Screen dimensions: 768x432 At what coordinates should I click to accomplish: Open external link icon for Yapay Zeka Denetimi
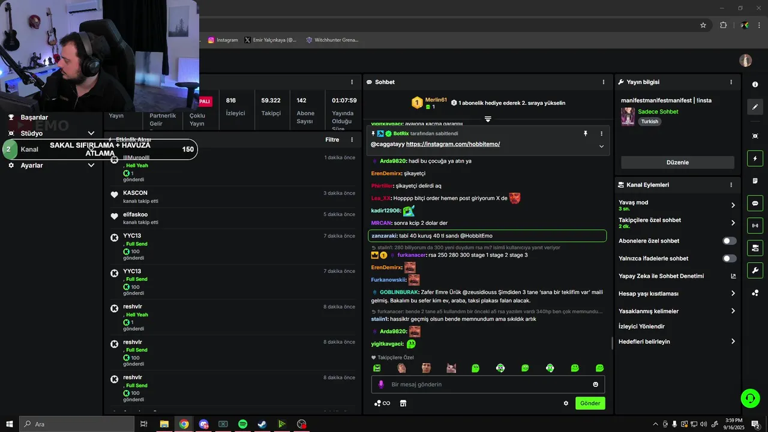pyautogui.click(x=733, y=277)
